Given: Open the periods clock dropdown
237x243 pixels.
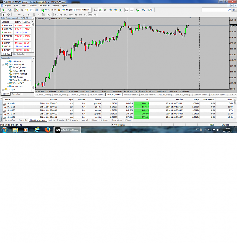Looking at the screenshot, I should 145,10.
